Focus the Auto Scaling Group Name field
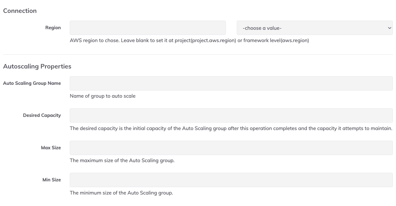This screenshot has height=206, width=396. [231, 83]
